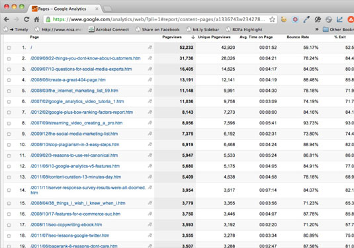Check the box for row 2 things-you-dont-know

(x=9, y=58)
